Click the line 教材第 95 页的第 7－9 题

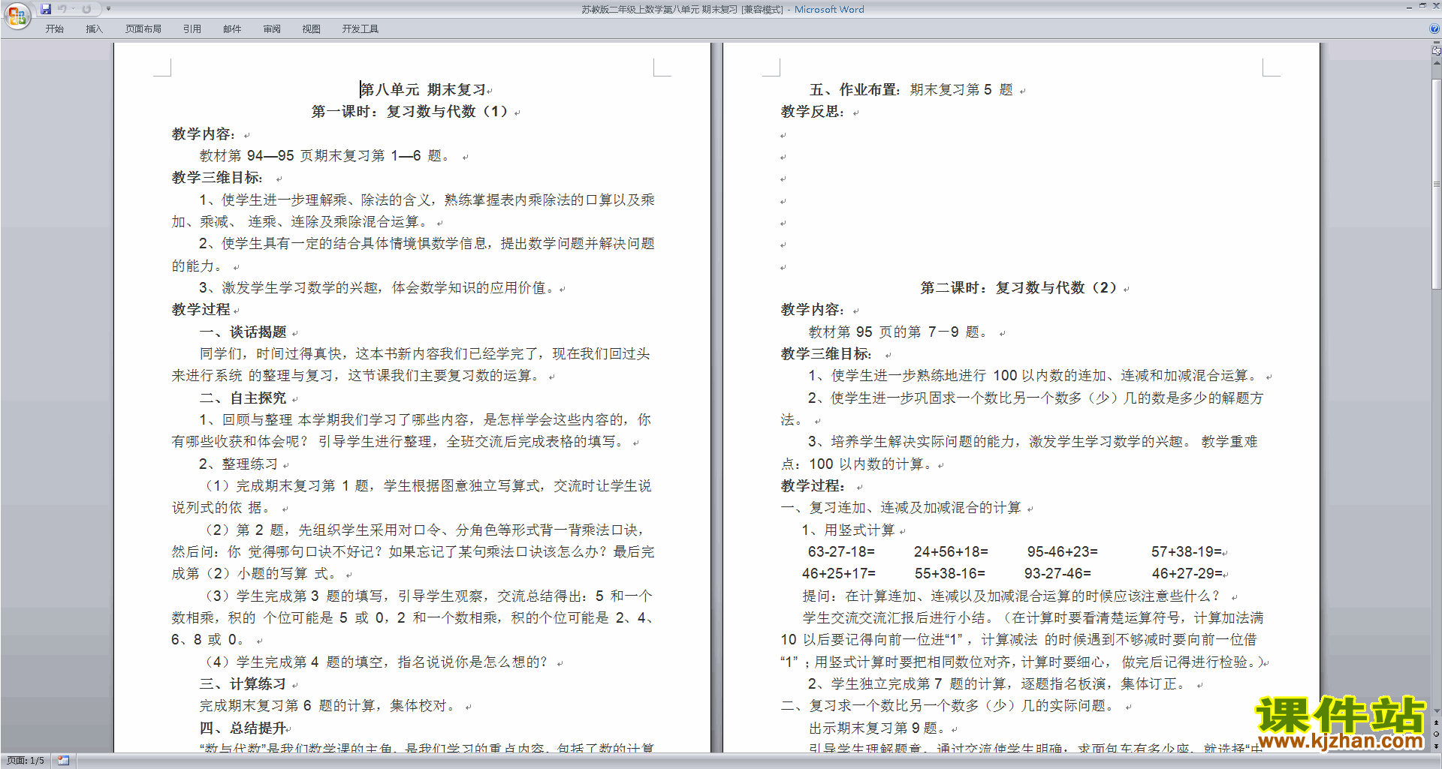(x=898, y=332)
